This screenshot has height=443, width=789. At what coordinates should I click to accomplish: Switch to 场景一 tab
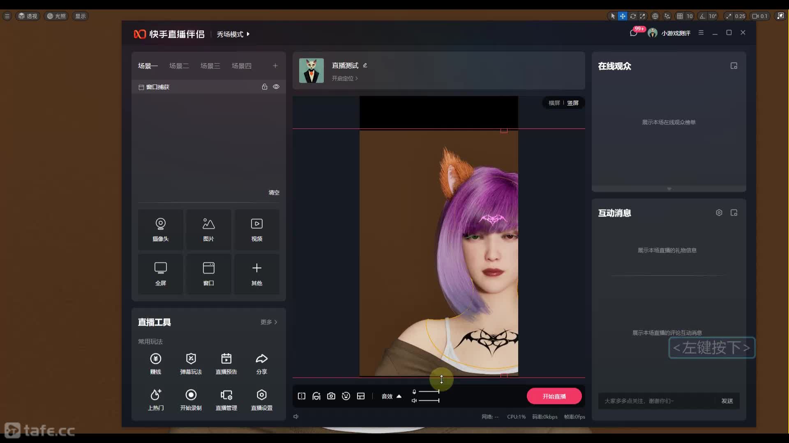[148, 66]
